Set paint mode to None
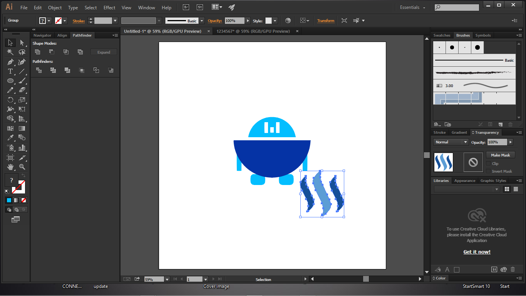 point(23,200)
